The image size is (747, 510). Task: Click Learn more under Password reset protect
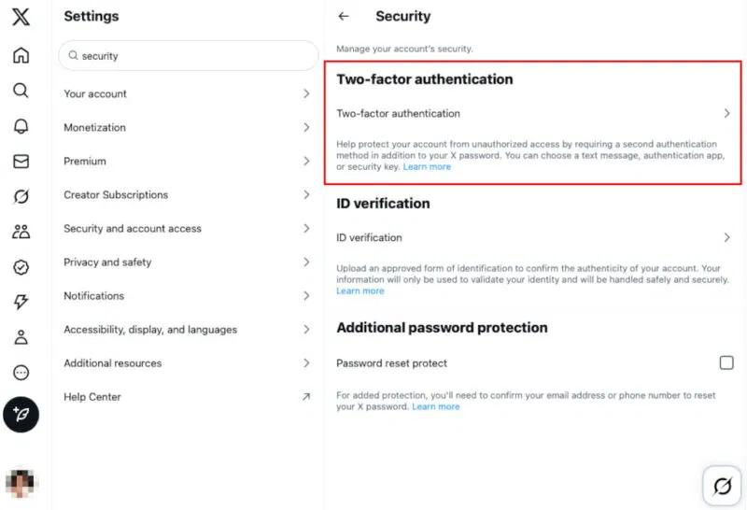pyautogui.click(x=436, y=406)
